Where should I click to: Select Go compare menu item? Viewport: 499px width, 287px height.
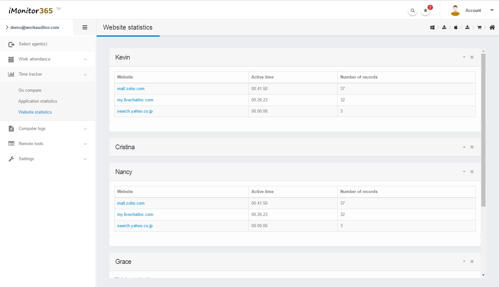(x=30, y=90)
